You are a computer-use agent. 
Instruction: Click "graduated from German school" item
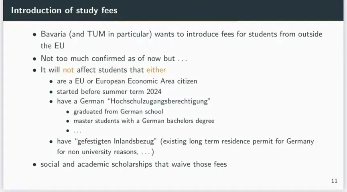(118, 111)
